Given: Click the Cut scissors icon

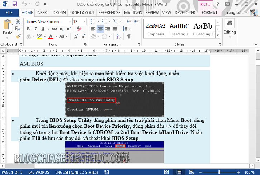Looking at the screenshot, I should click(18, 21).
